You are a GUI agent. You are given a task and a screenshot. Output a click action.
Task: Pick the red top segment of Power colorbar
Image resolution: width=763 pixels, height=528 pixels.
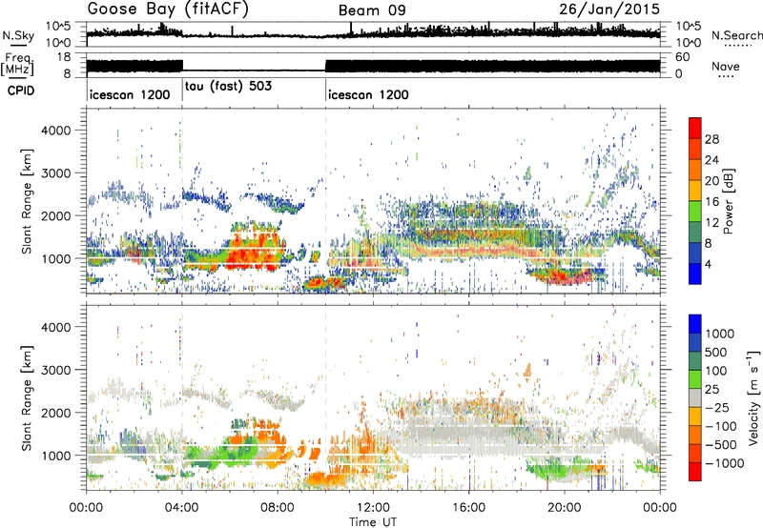click(x=695, y=128)
